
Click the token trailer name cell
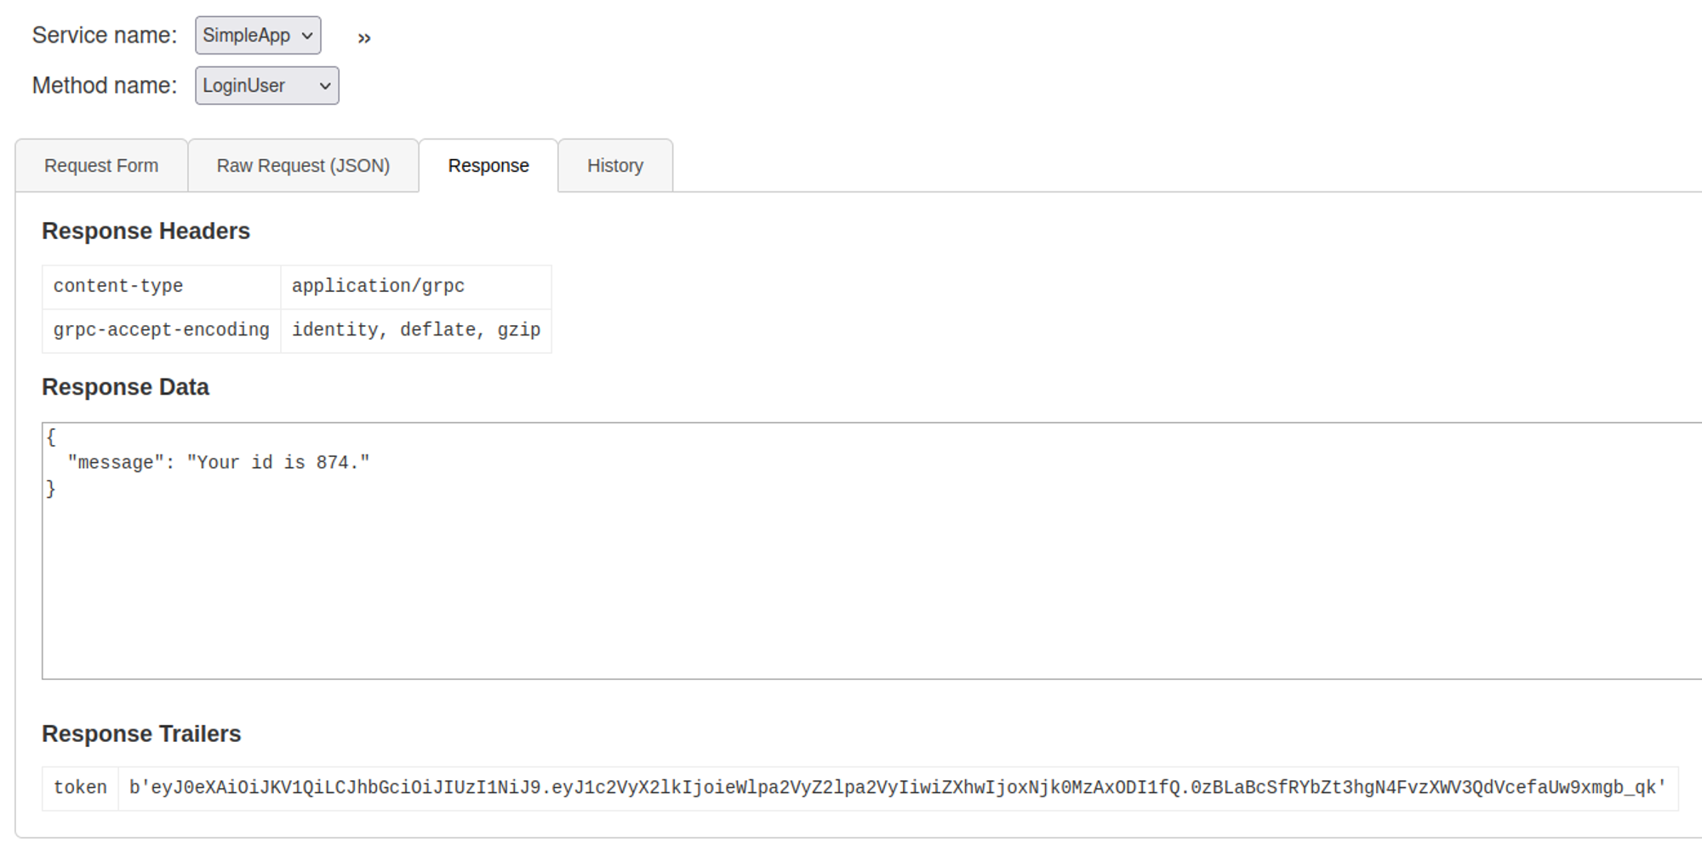pyautogui.click(x=80, y=788)
